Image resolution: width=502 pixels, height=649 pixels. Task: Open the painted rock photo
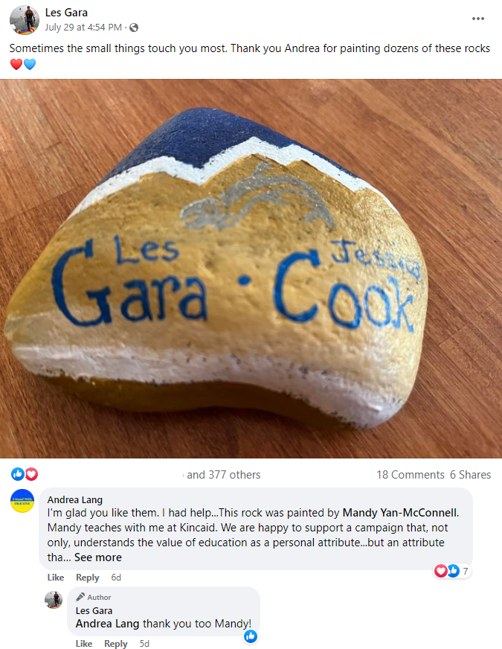click(251, 269)
